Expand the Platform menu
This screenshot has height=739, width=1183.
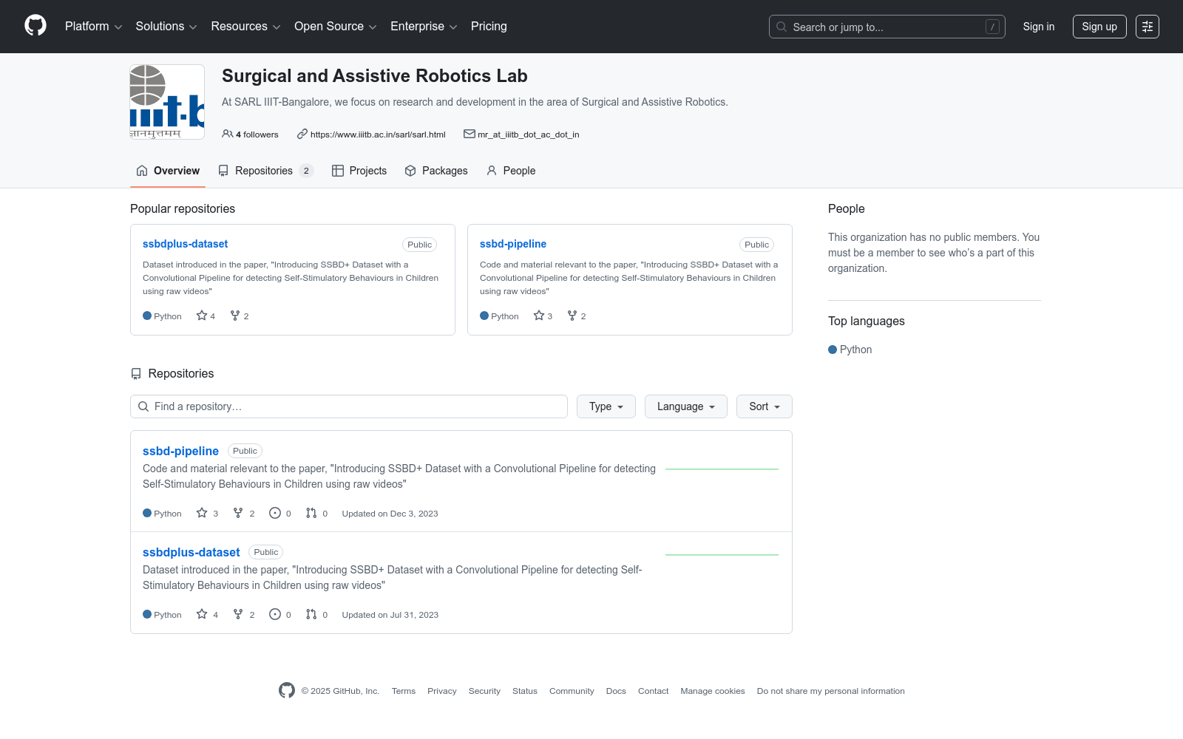[93, 26]
